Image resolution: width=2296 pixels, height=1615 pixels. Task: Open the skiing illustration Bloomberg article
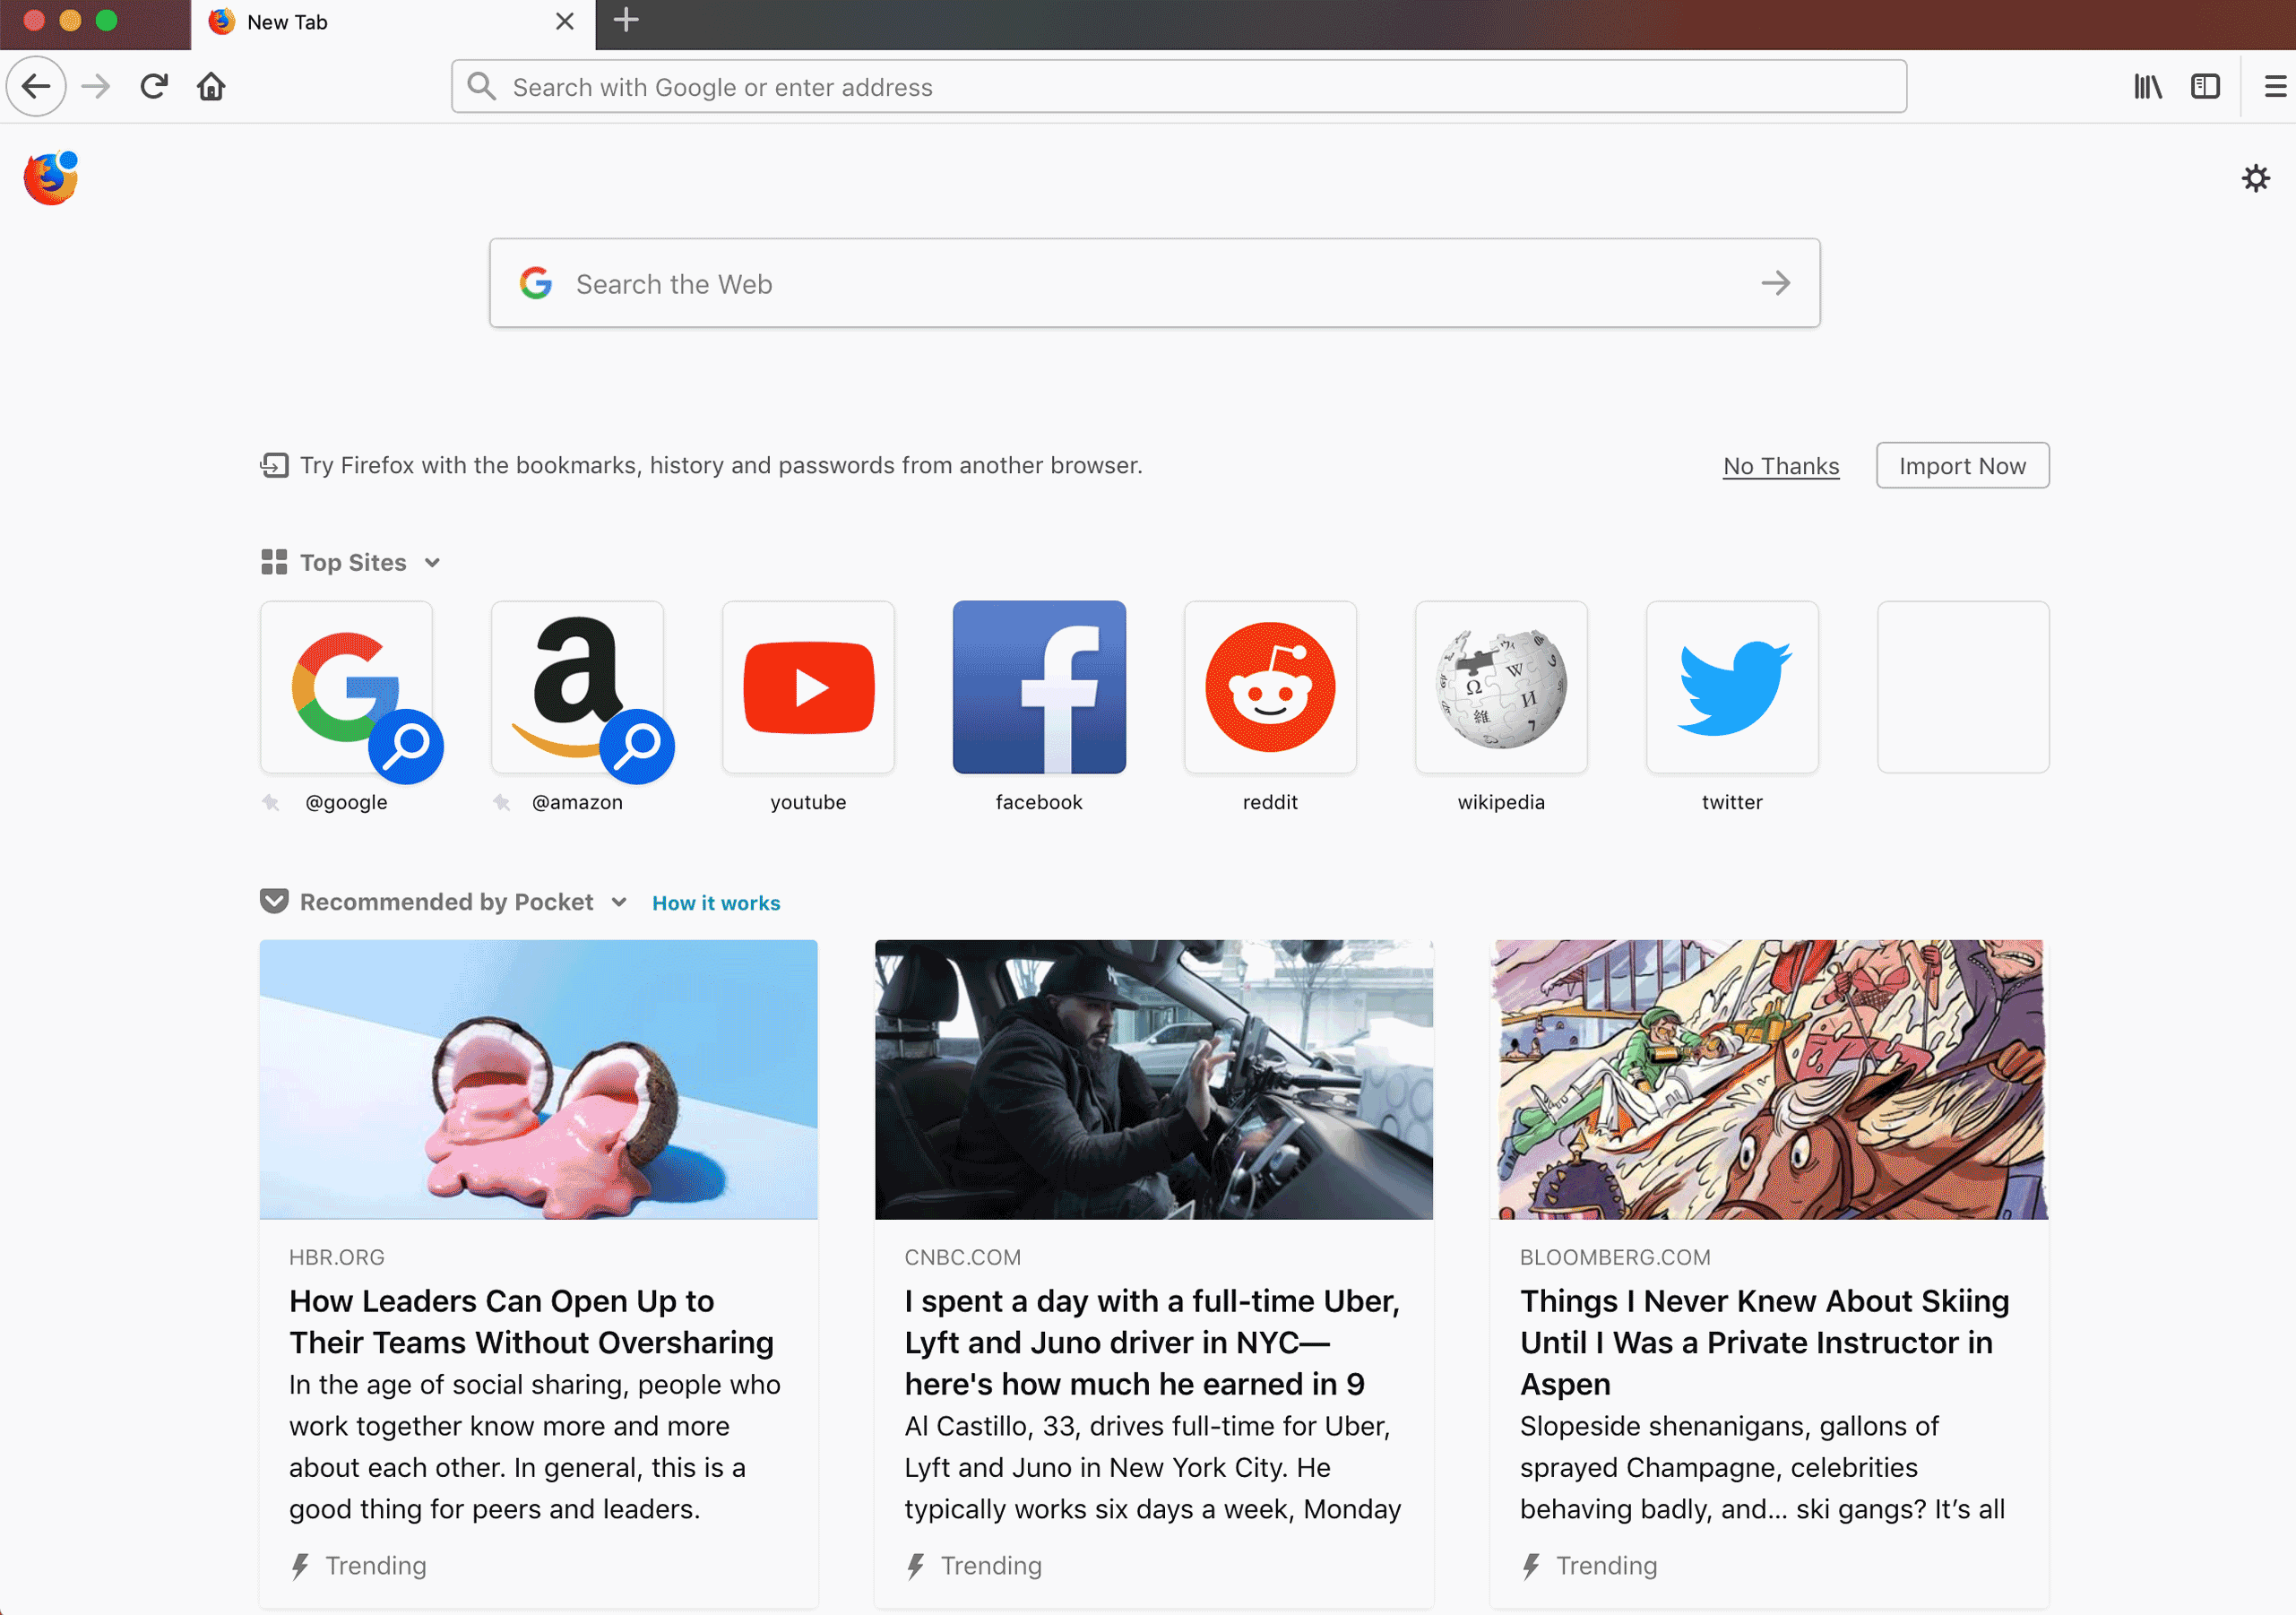pyautogui.click(x=1769, y=1079)
